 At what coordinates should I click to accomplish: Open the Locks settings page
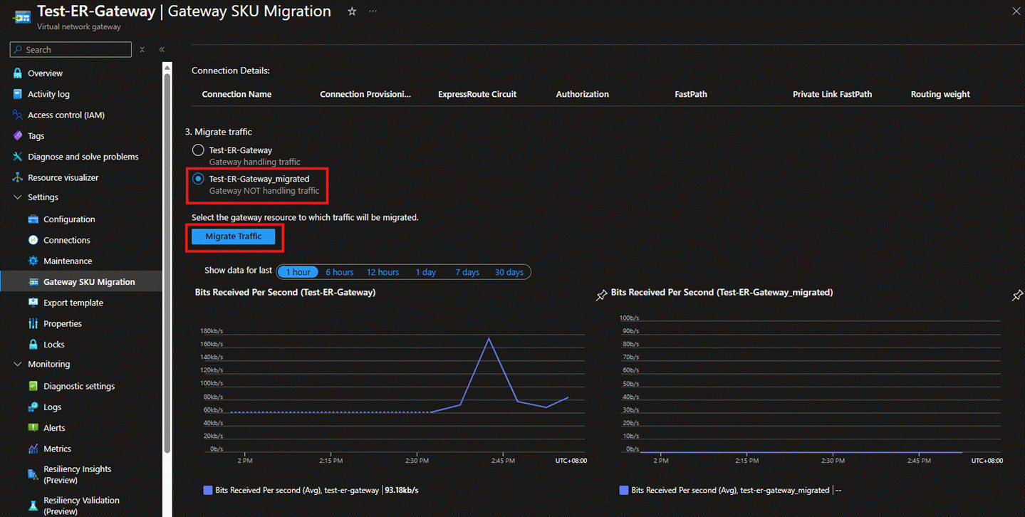[53, 345]
